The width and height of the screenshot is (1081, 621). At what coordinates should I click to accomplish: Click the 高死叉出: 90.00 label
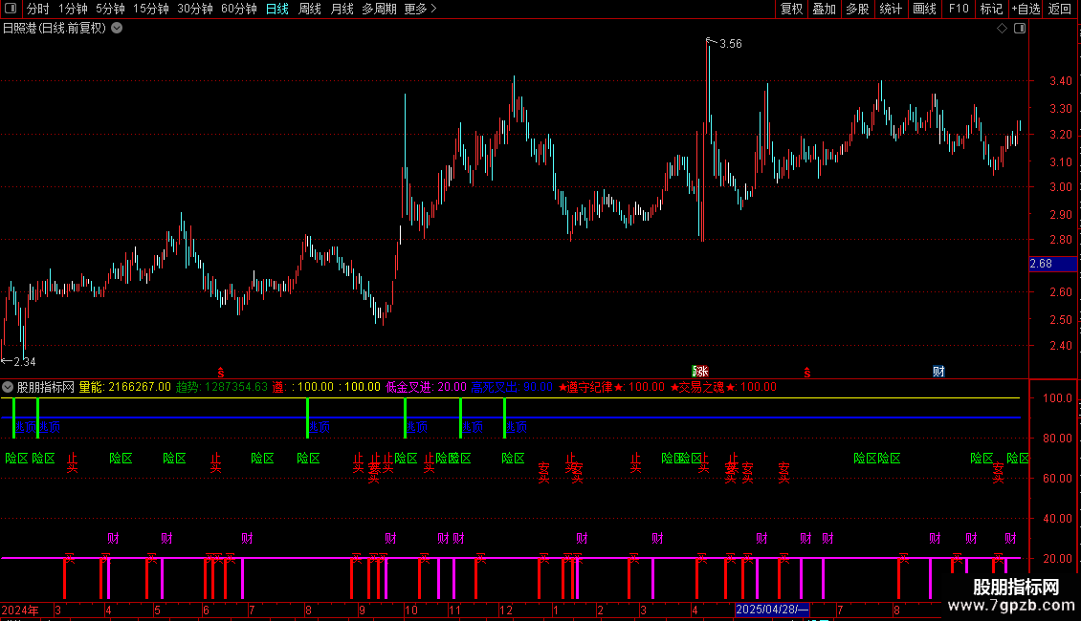[512, 388]
